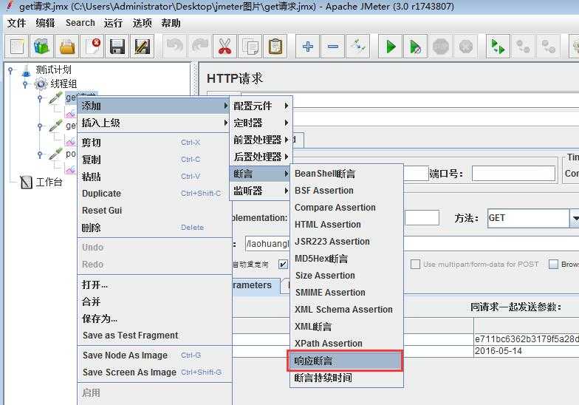The width and height of the screenshot is (579, 405).
Task: Toggle the Browser-compatible headers checkbox
Action: (x=553, y=265)
